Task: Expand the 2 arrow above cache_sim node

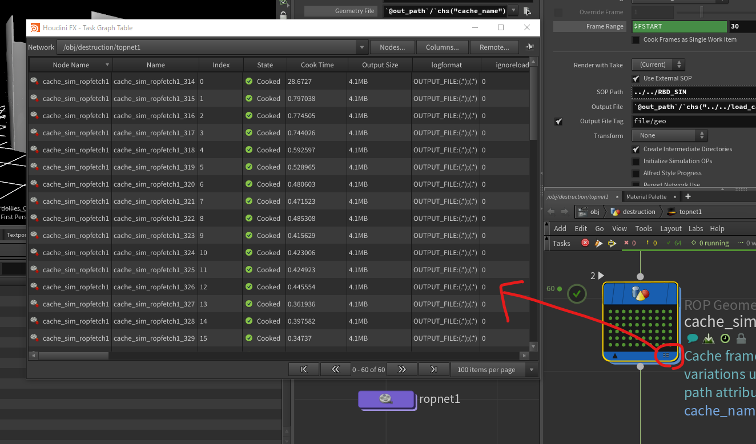Action: click(601, 276)
